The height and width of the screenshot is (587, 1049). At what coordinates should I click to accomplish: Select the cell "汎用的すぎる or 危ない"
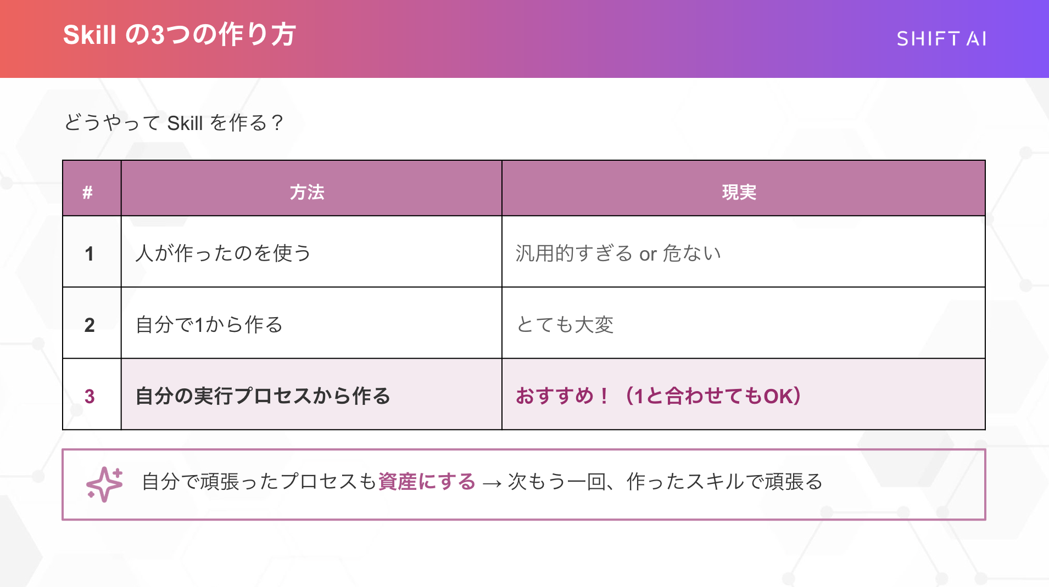(618, 253)
